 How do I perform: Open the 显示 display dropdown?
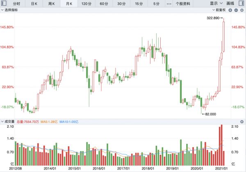pyautogui.click(x=216, y=4)
